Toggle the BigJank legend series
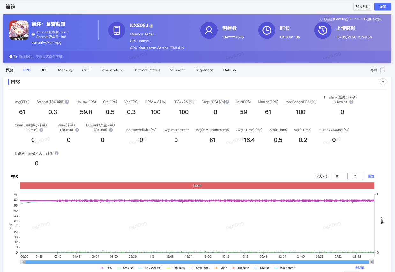This screenshot has width=395, height=272. point(240,268)
